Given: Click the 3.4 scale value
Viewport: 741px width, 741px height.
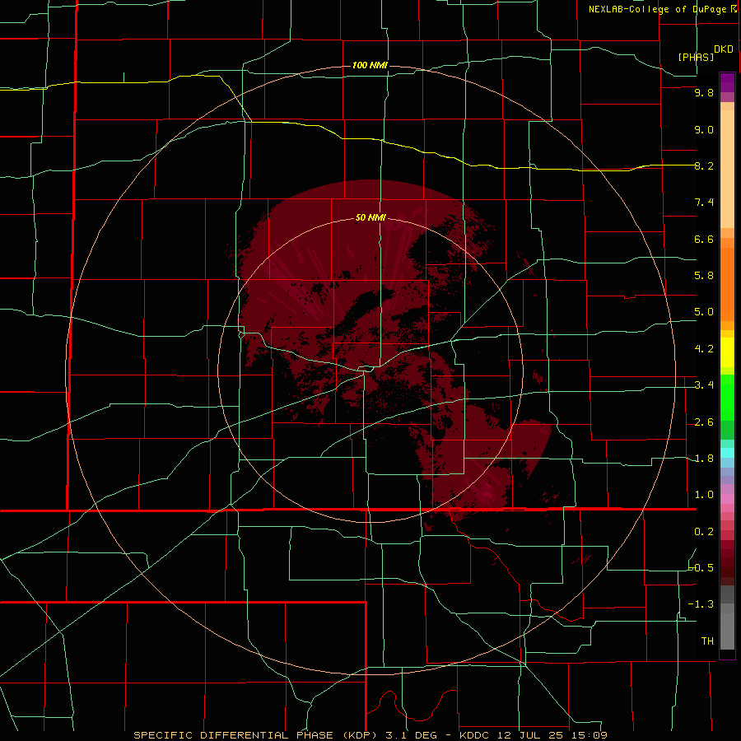Looking at the screenshot, I should [704, 385].
